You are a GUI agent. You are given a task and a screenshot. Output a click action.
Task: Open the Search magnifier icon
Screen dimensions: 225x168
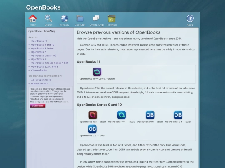click(x=48, y=18)
